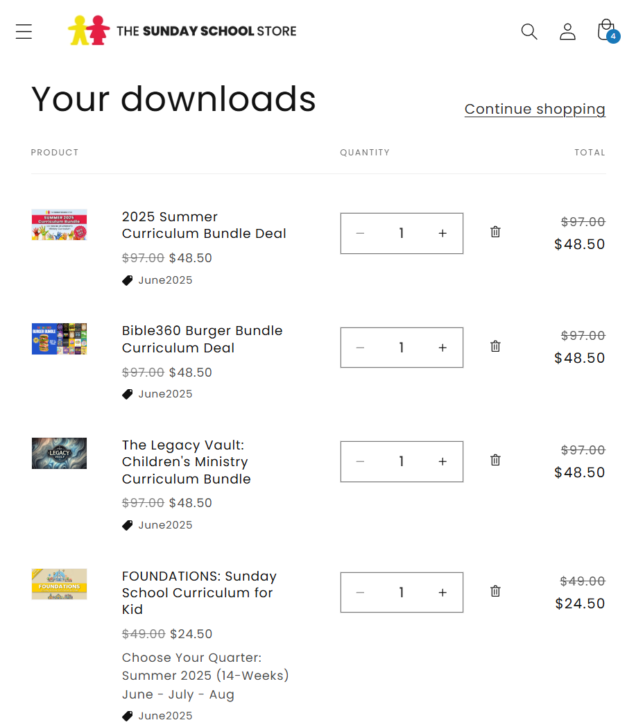Remove The Legacy Vault item via trash icon
This screenshot has height=727, width=636.
(495, 460)
